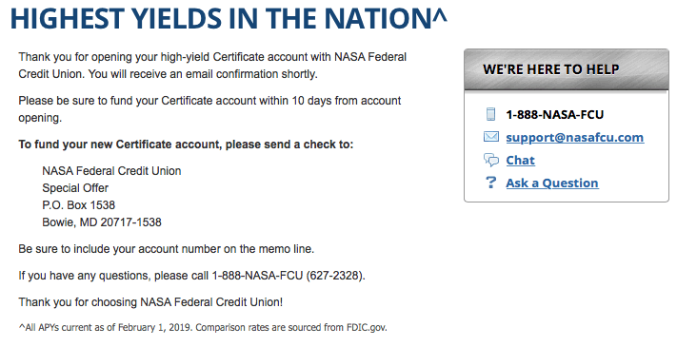This screenshot has height=347, width=677.
Task: Click the NASA Federal Credit Union address line
Action: click(111, 171)
